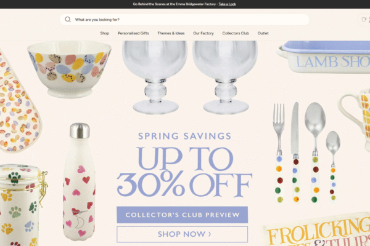The image size is (370, 246).
Task: Click the left glass goblet image
Action: tap(155, 77)
